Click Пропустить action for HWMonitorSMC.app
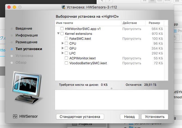182x128 pixels. 132,29
